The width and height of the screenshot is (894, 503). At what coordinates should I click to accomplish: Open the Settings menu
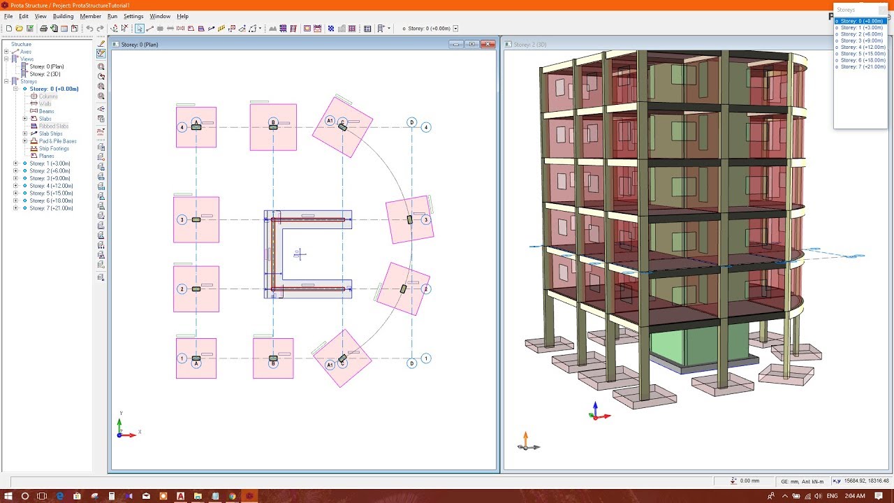click(133, 16)
